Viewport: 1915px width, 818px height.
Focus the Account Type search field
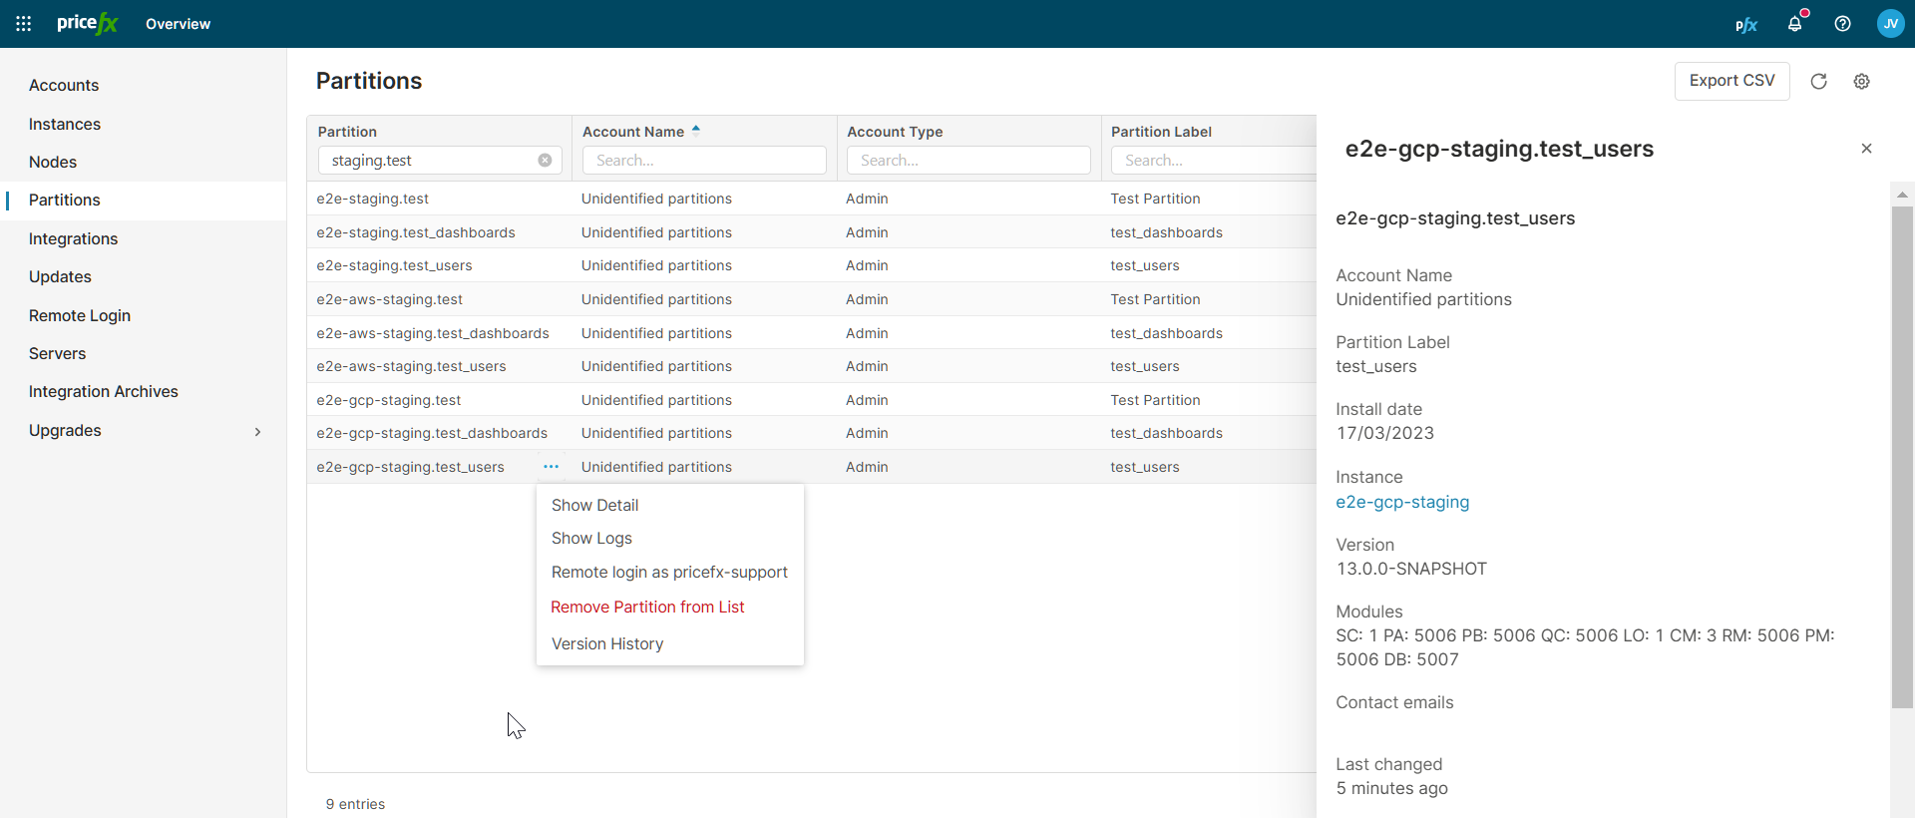click(967, 161)
